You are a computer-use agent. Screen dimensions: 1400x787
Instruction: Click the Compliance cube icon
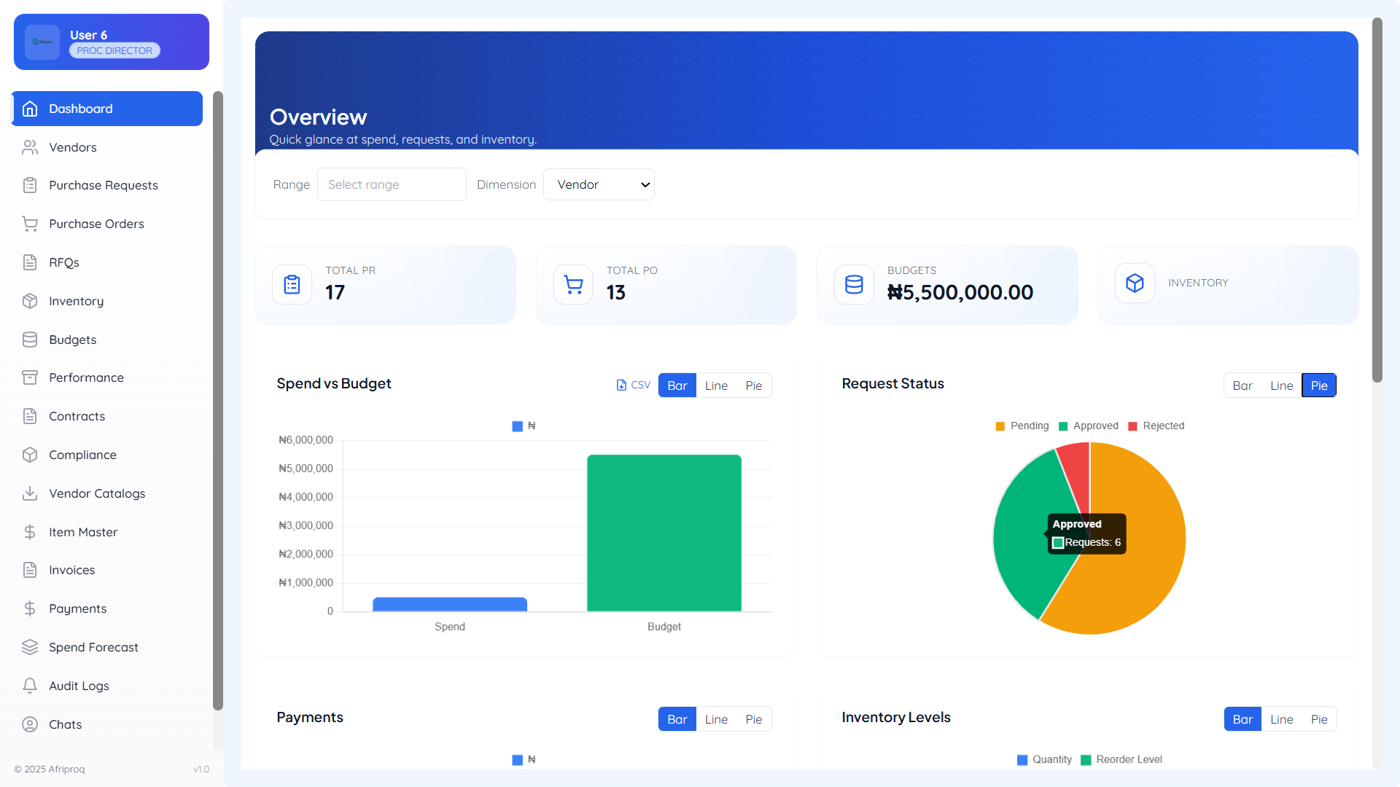[30, 455]
